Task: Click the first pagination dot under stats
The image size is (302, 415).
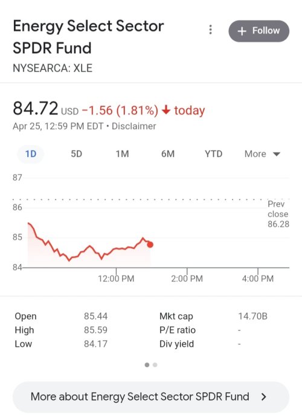Action: pyautogui.click(x=147, y=365)
